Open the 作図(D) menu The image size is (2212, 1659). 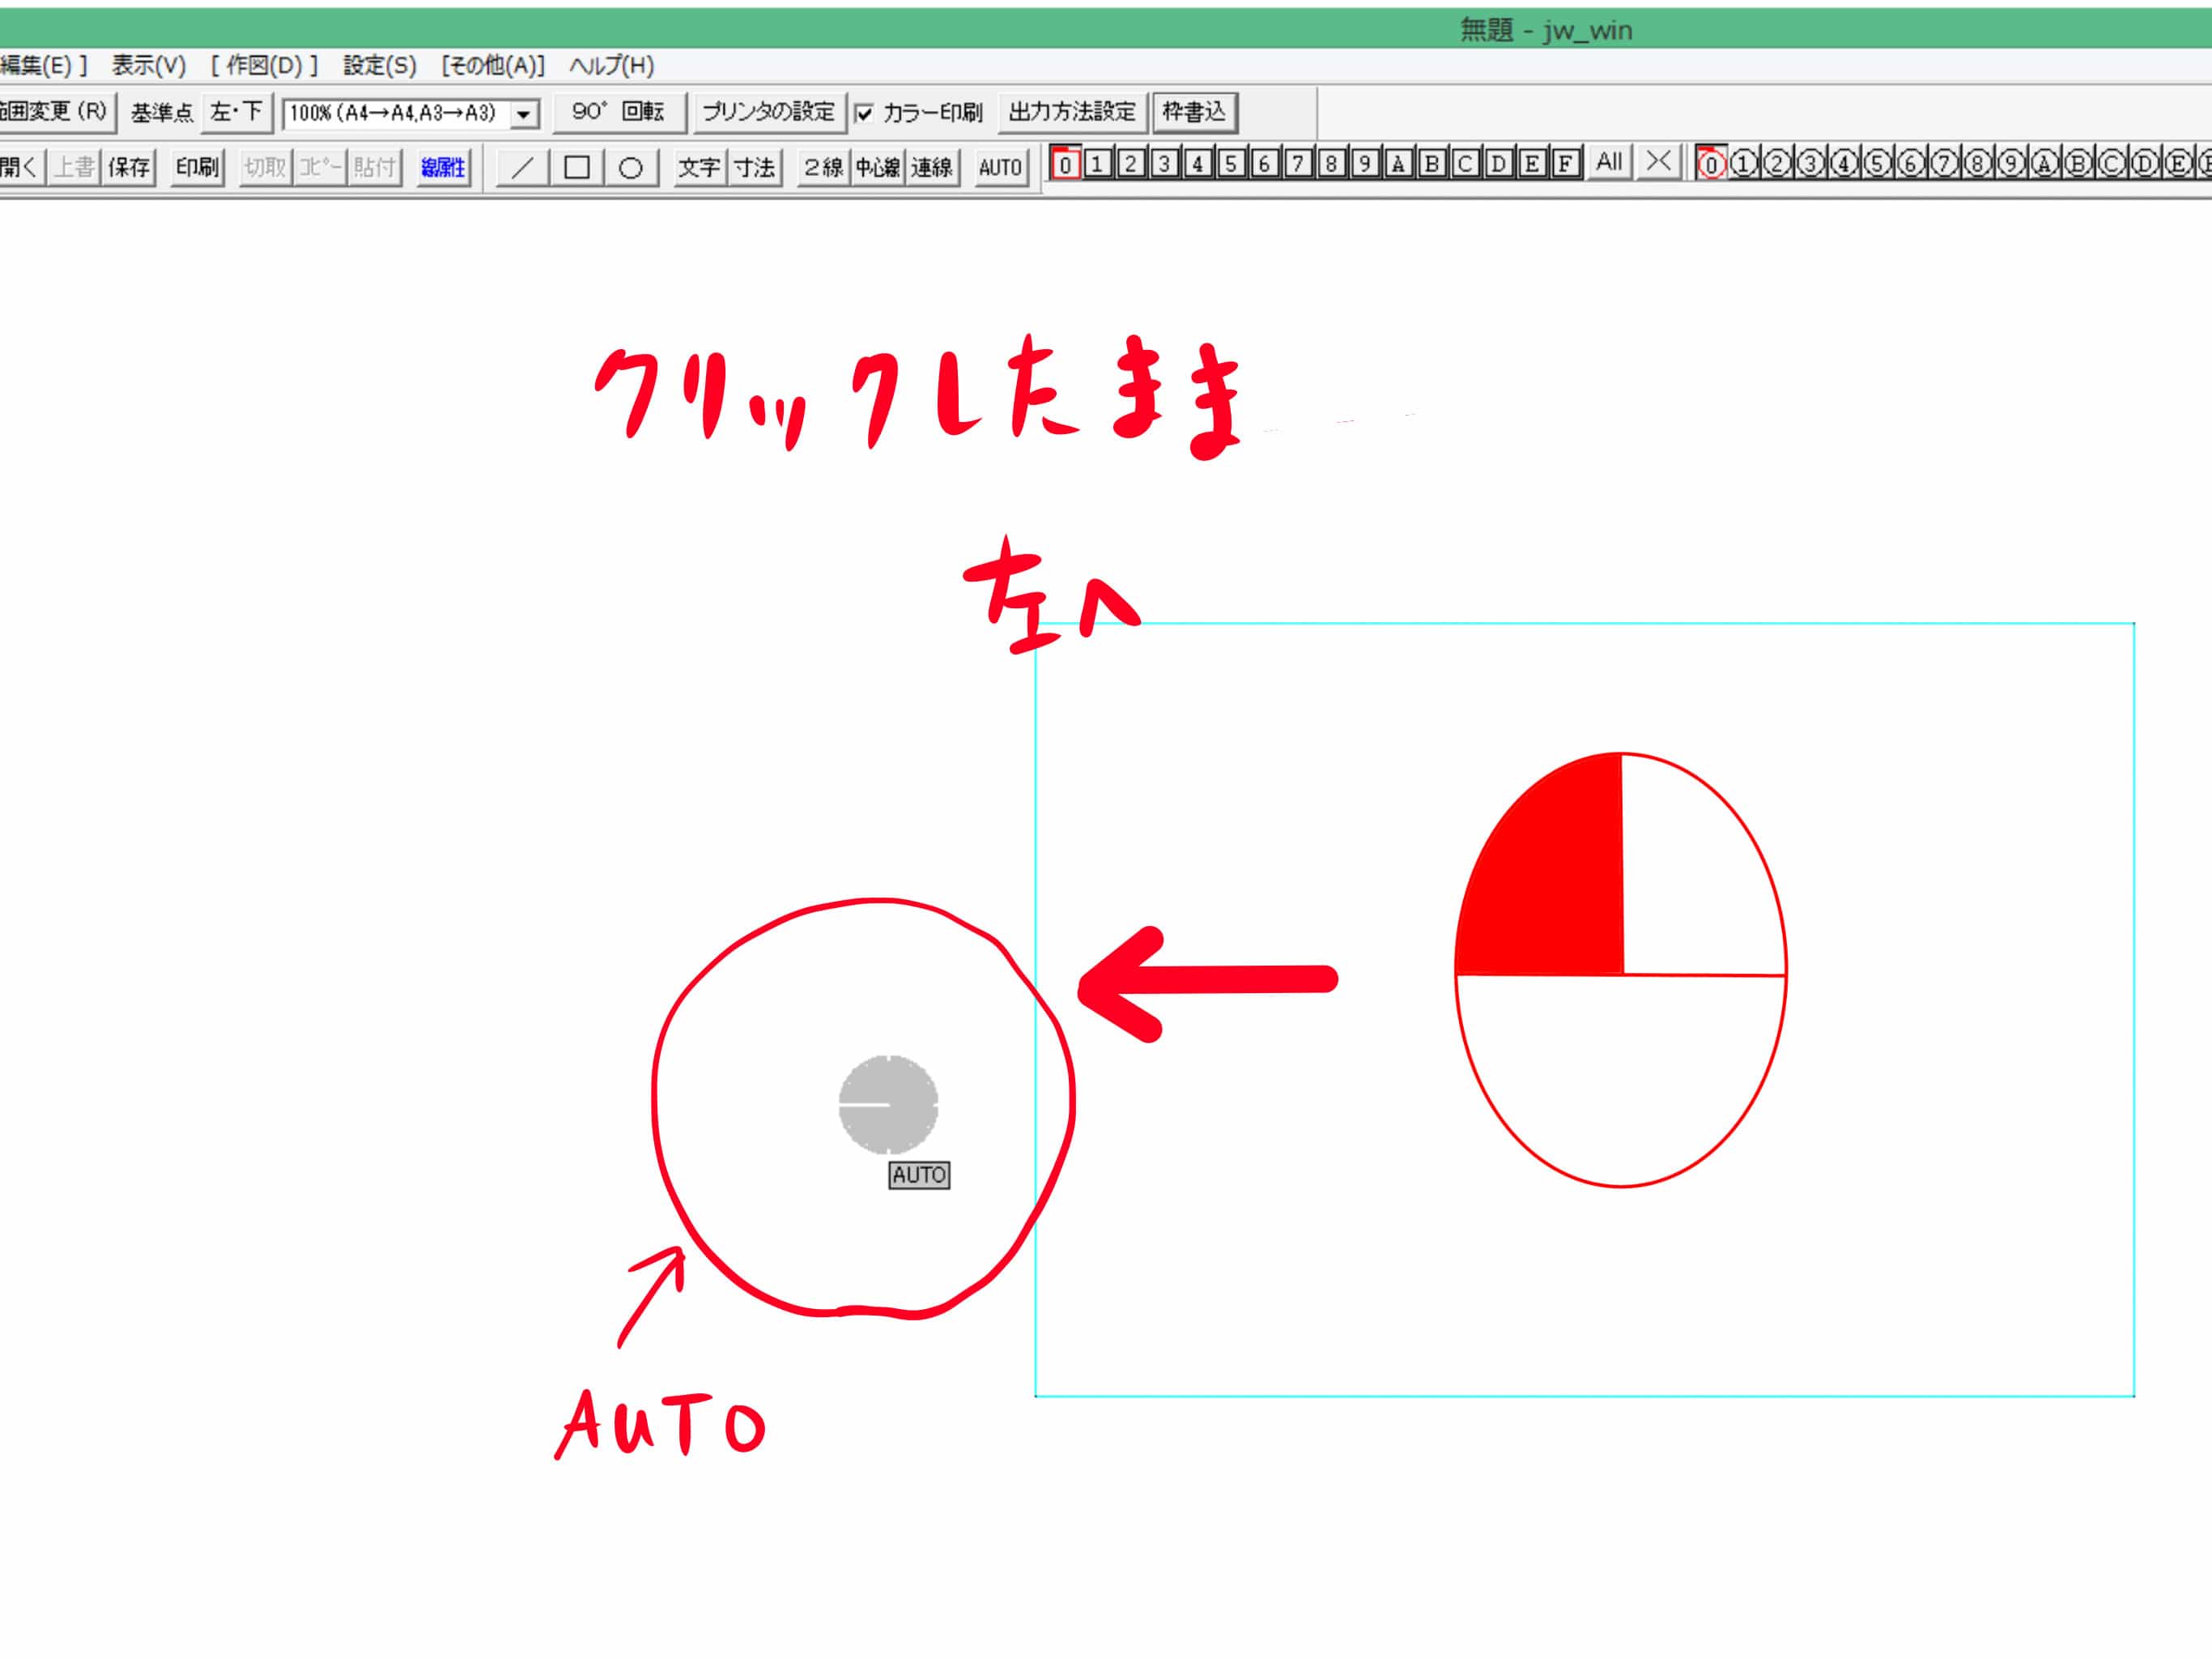[x=264, y=66]
